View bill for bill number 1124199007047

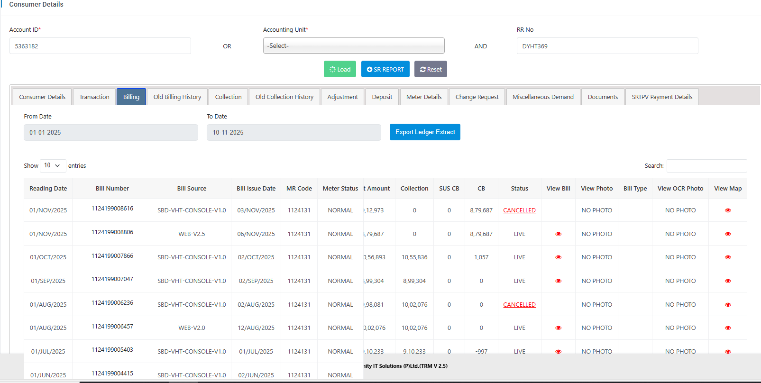[558, 281]
